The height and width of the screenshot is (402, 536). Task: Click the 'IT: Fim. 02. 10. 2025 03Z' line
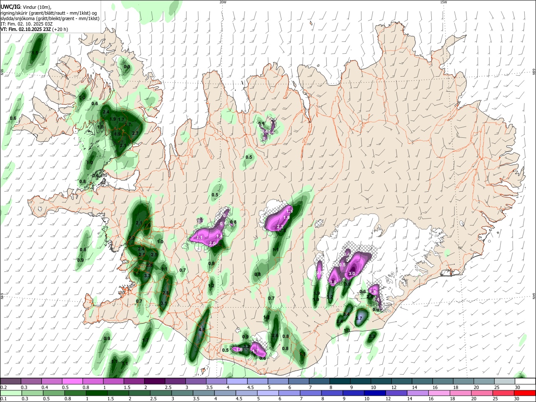click(x=26, y=24)
